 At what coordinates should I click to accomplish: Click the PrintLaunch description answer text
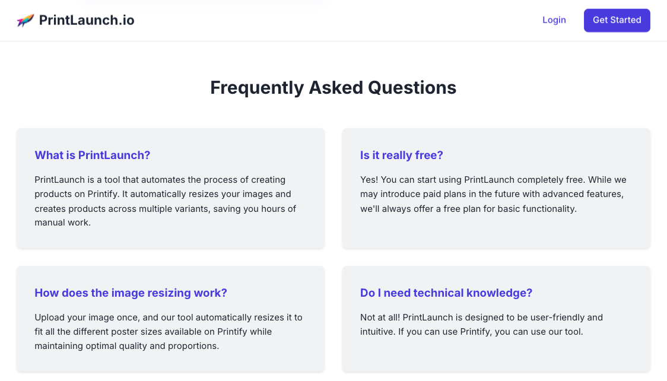coord(166,201)
